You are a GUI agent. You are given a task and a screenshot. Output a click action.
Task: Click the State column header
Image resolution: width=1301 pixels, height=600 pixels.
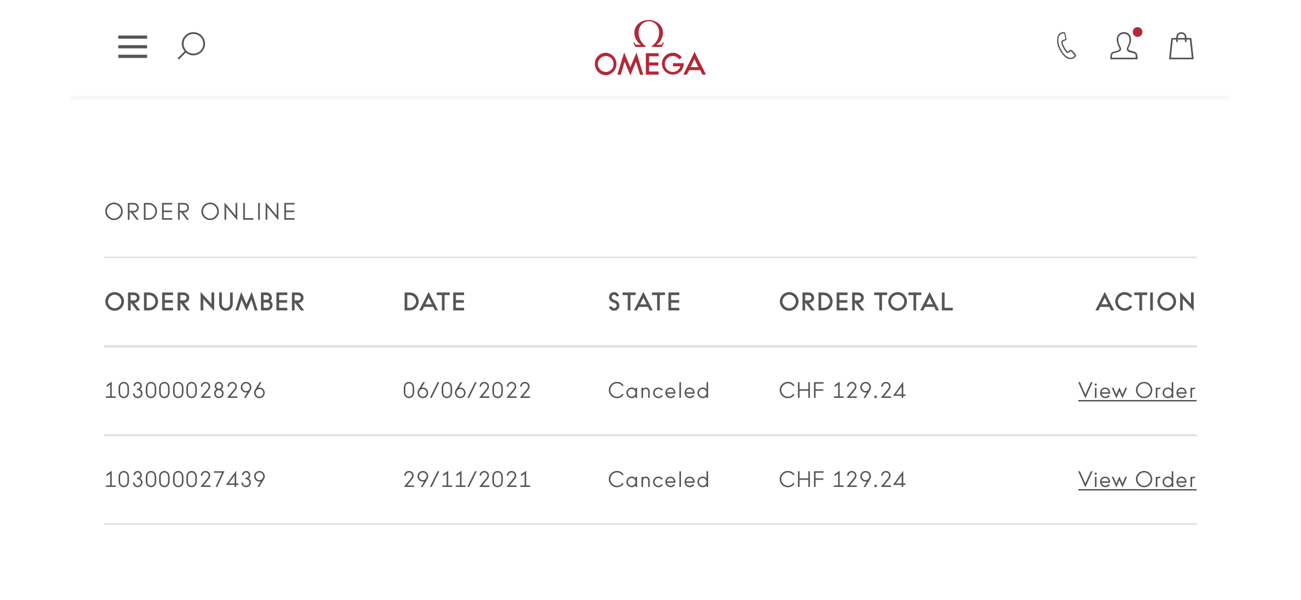tap(644, 302)
